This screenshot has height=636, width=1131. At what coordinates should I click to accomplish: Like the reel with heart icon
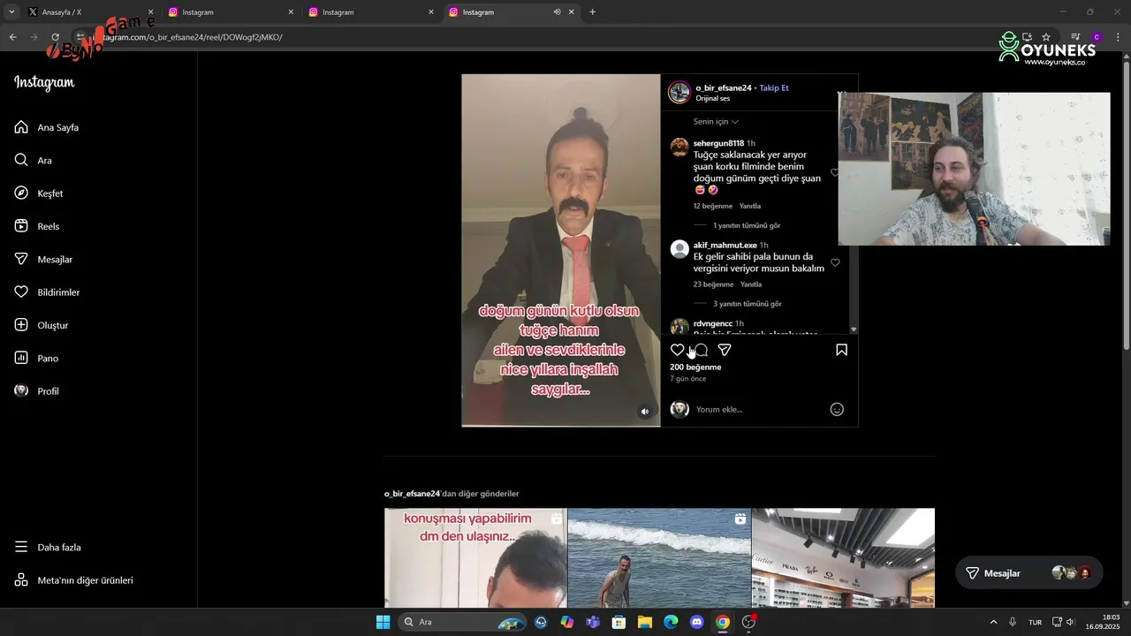click(677, 350)
